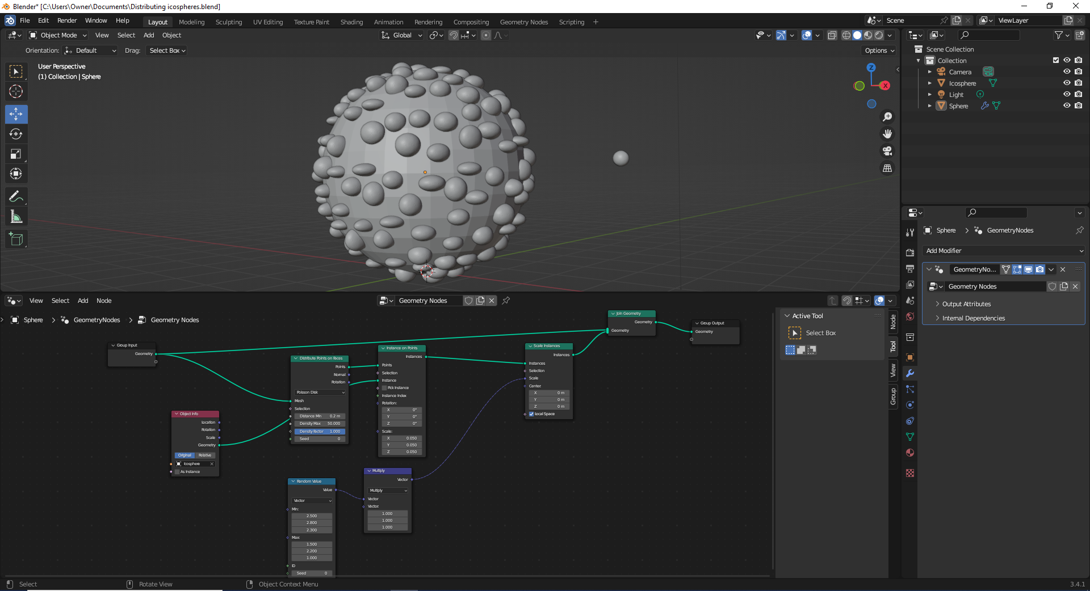Open the Render menu
Viewport: 1090px width, 591px height.
pos(67,20)
